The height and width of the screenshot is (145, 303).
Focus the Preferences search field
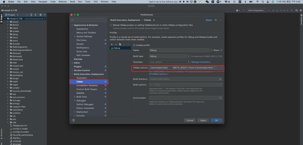coord(89,20)
